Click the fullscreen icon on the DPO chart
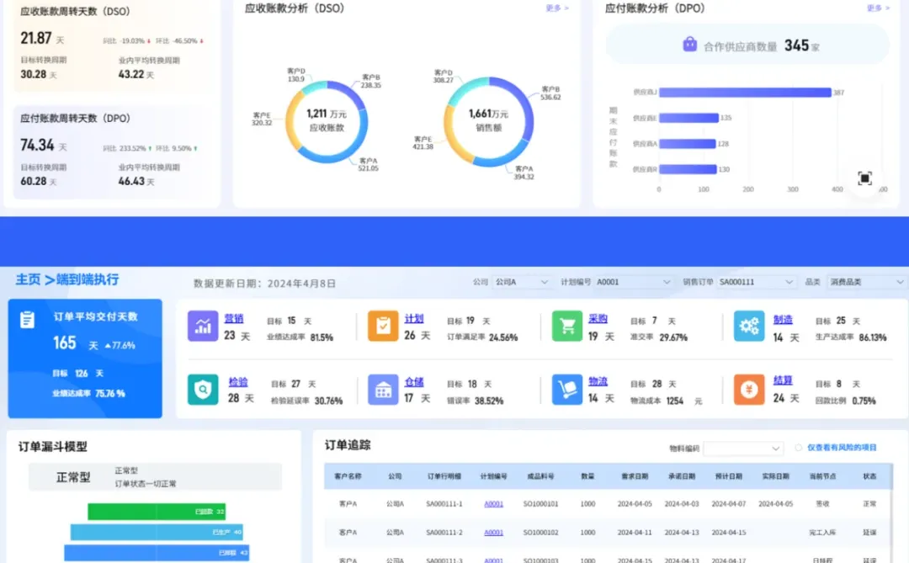909x563 pixels. coord(864,178)
